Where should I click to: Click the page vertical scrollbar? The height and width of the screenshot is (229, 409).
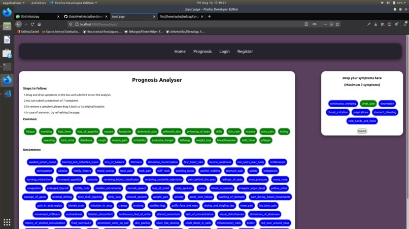click(407, 117)
